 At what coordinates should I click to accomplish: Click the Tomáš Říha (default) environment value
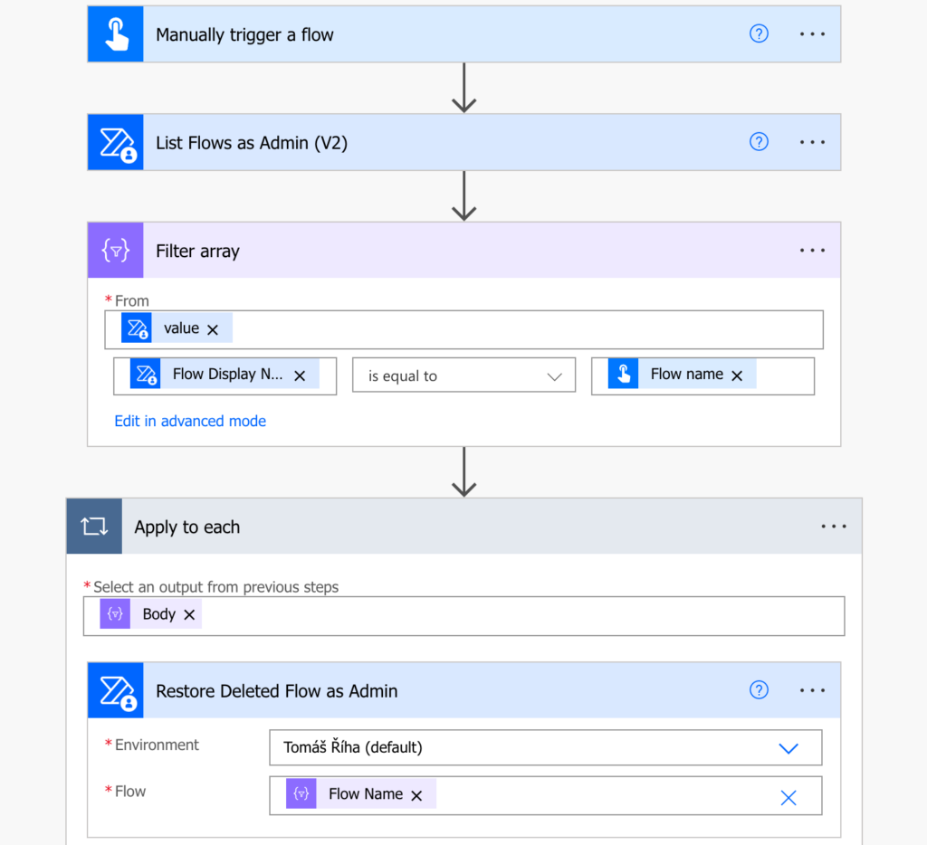tap(353, 747)
